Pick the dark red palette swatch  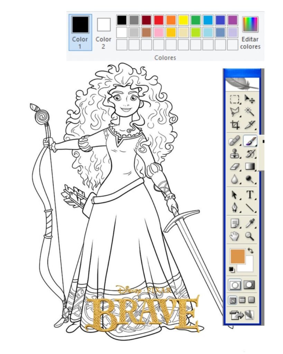click(x=146, y=20)
